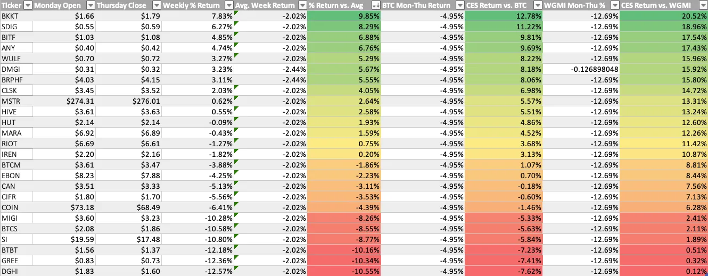Expand the Avg. Week Return filter arrow

point(301,5)
